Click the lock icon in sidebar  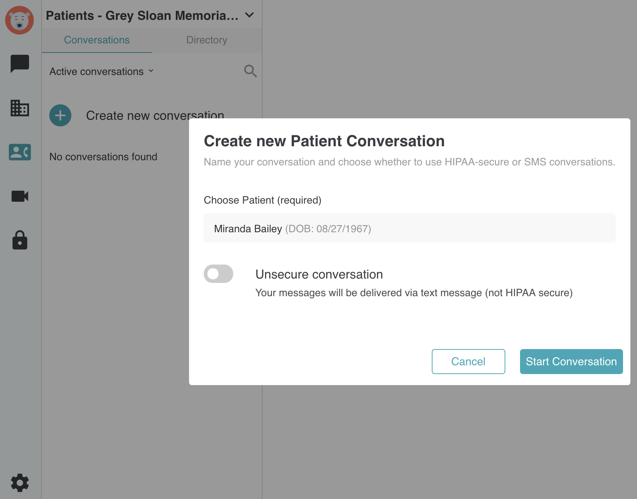click(x=20, y=240)
